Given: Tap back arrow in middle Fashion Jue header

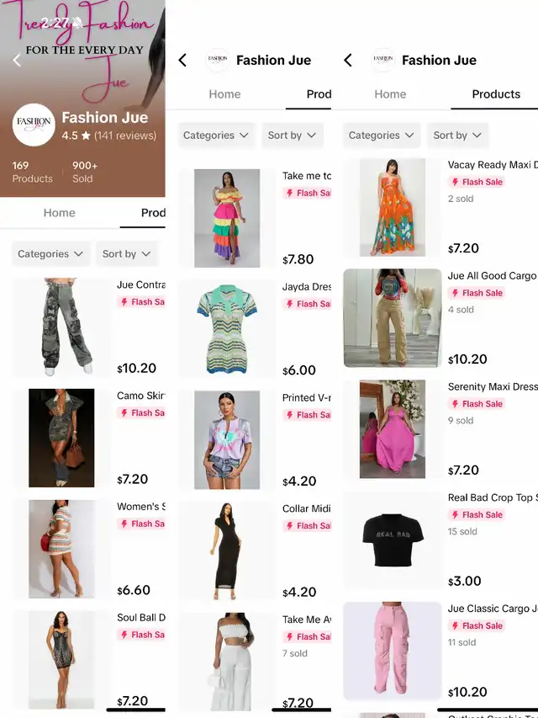Looking at the screenshot, I should click(182, 60).
